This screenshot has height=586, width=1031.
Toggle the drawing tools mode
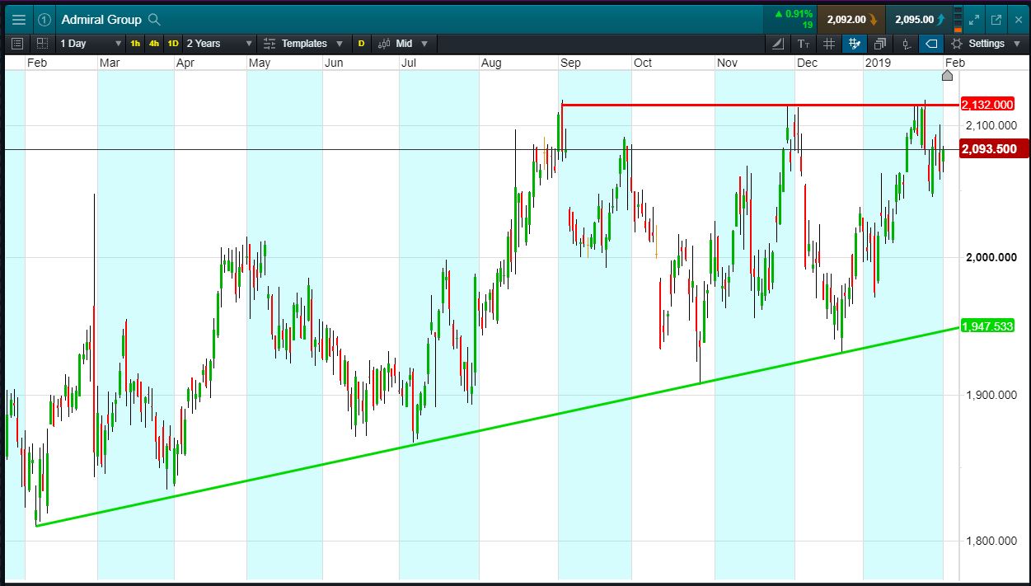click(x=854, y=44)
